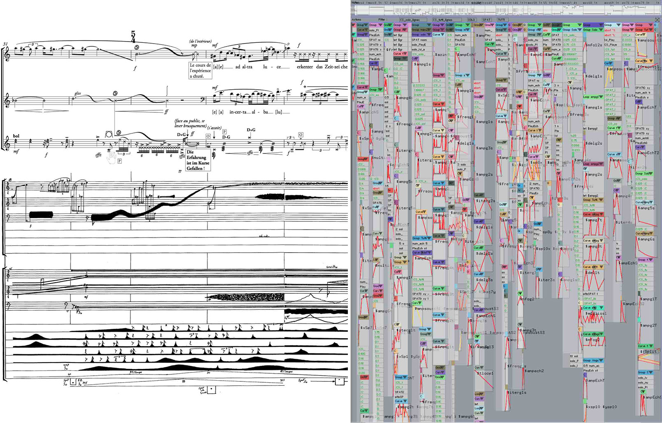Viewport: 662px width, 423px height.
Task: Select the $ampg2T curve
Action: point(648,325)
